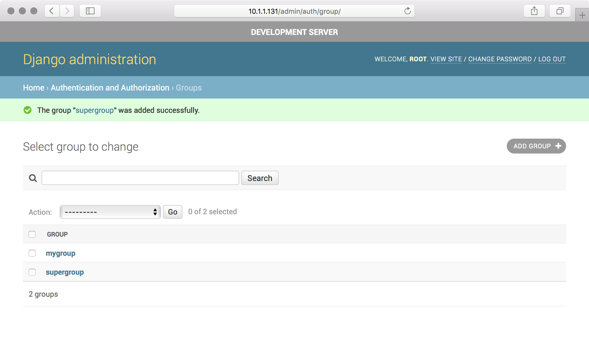Open the Share icon in toolbar

[x=534, y=11]
